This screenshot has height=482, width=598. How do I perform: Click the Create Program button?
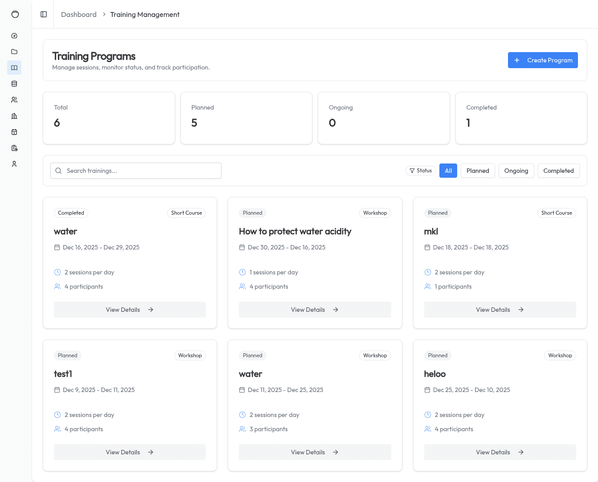click(x=543, y=60)
